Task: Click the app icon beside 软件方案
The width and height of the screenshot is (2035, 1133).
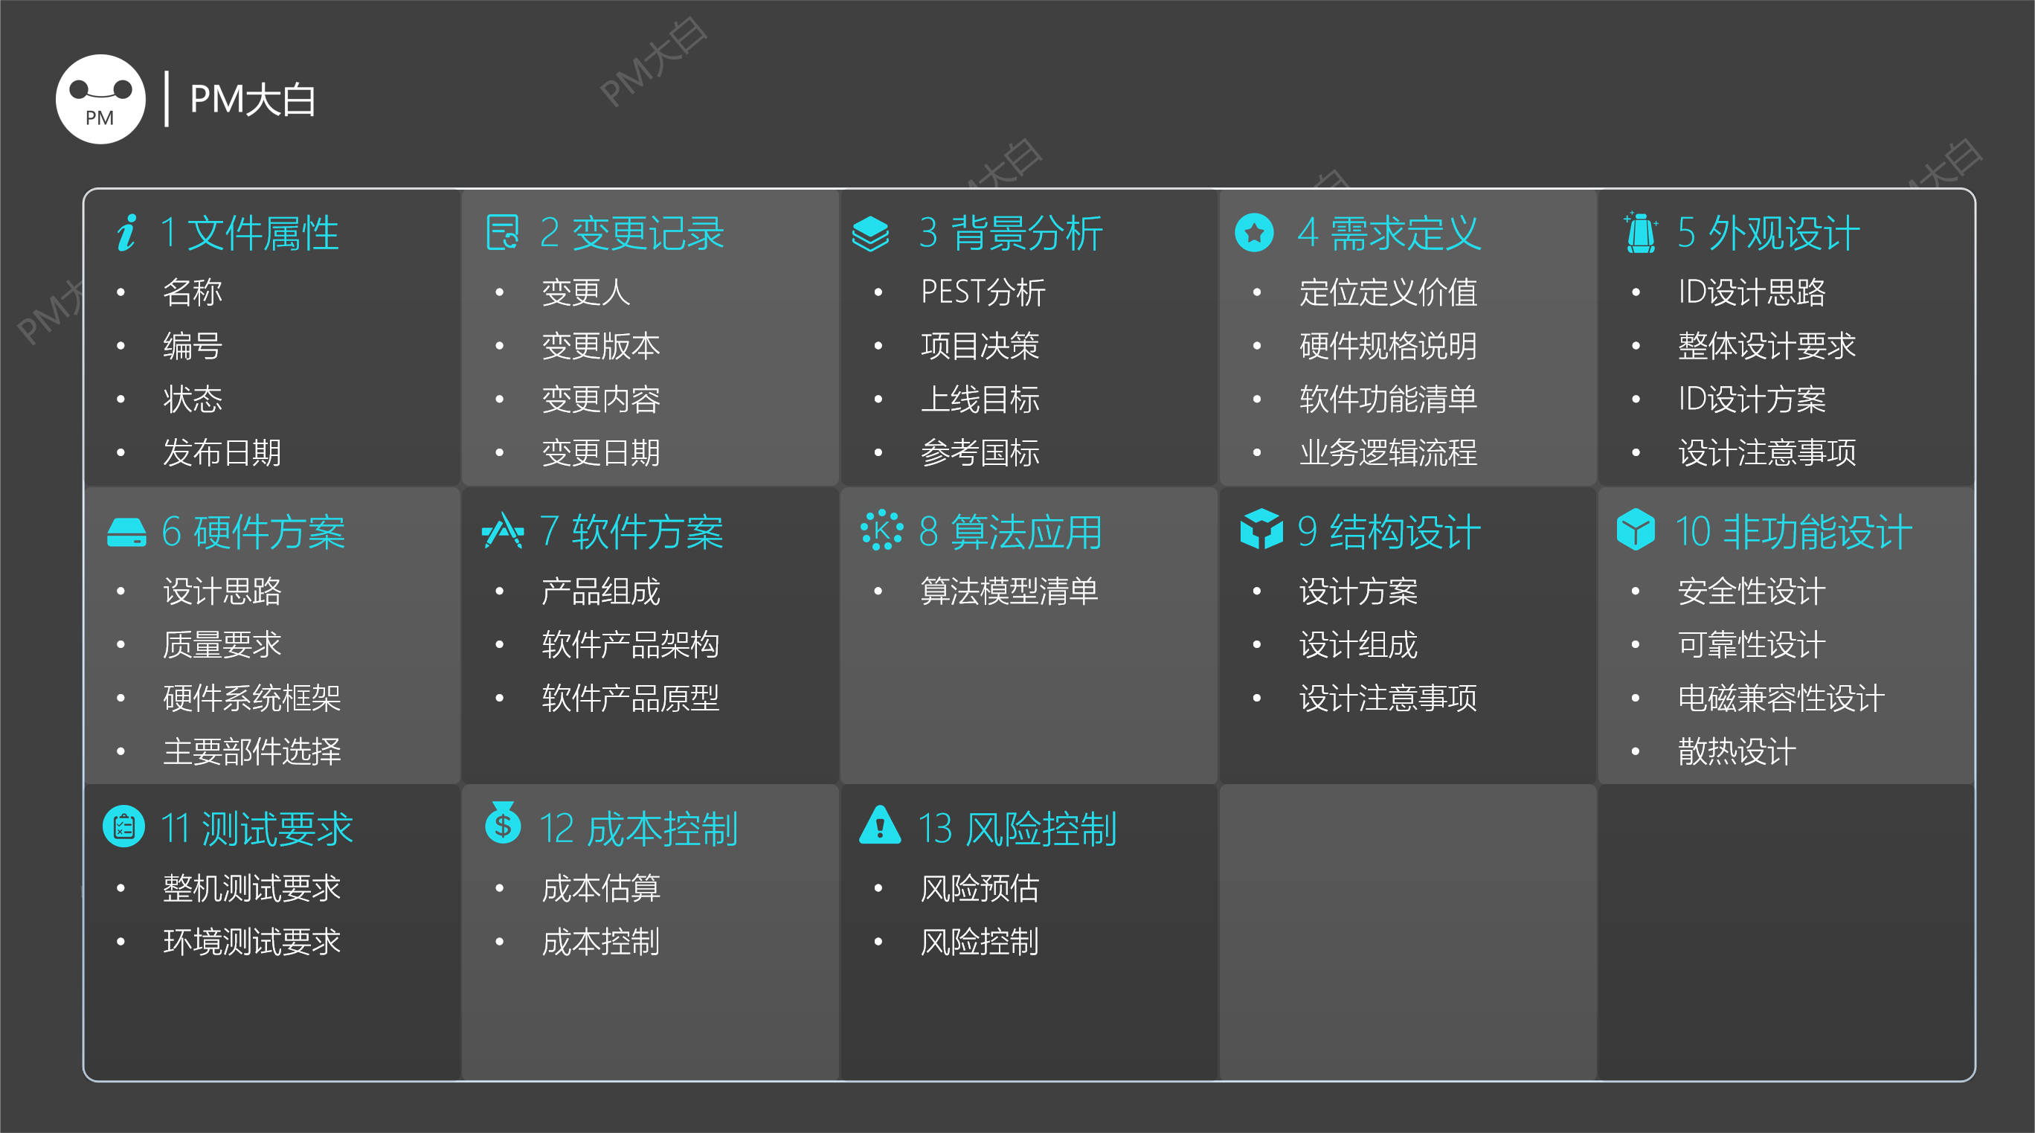Action: coord(503,531)
